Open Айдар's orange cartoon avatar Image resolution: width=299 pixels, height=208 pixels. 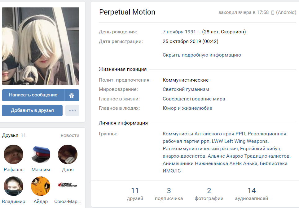[x=41, y=186]
